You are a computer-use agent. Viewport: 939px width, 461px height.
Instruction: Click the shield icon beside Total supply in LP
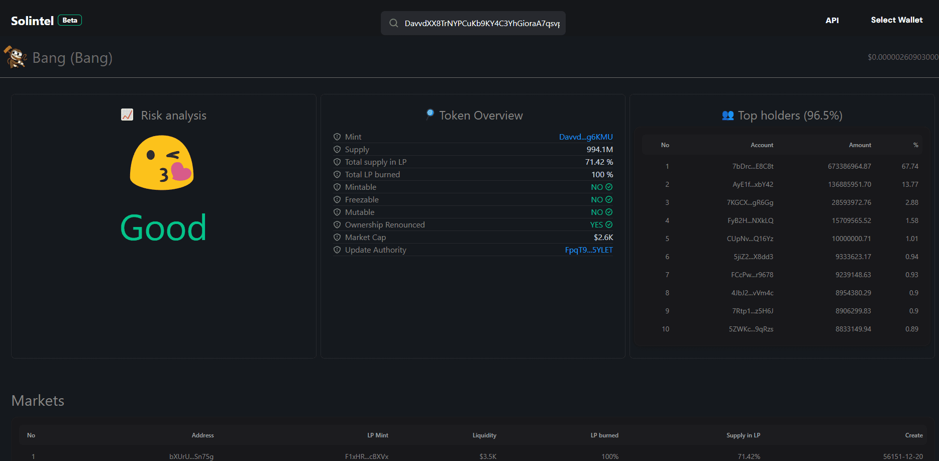coord(337,162)
